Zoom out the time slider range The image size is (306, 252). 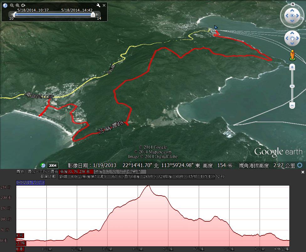[12, 5]
